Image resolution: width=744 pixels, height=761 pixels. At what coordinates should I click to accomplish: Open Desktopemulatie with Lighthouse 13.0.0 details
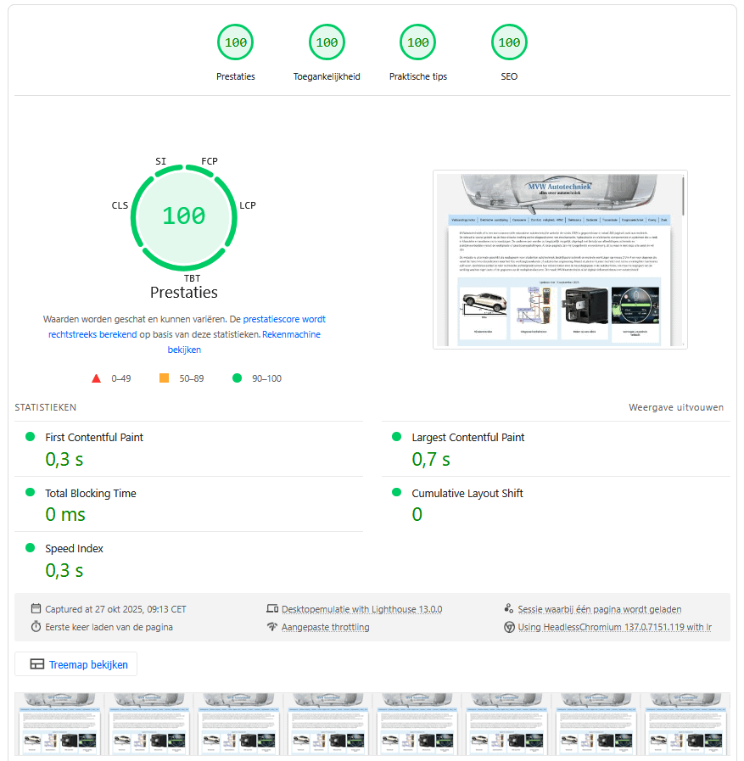(361, 609)
